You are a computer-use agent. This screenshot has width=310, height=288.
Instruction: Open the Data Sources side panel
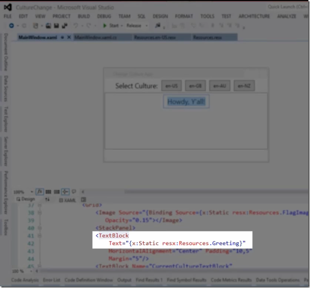pos(6,88)
